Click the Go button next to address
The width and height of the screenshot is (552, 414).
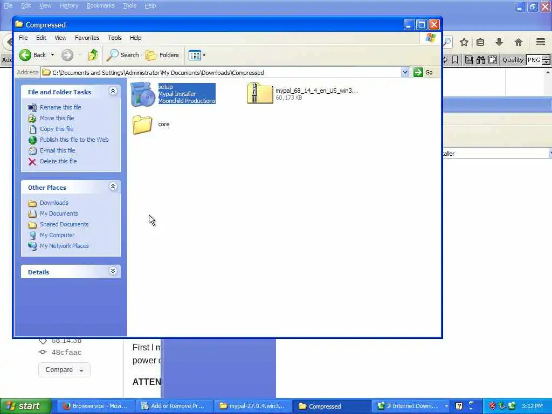click(423, 73)
